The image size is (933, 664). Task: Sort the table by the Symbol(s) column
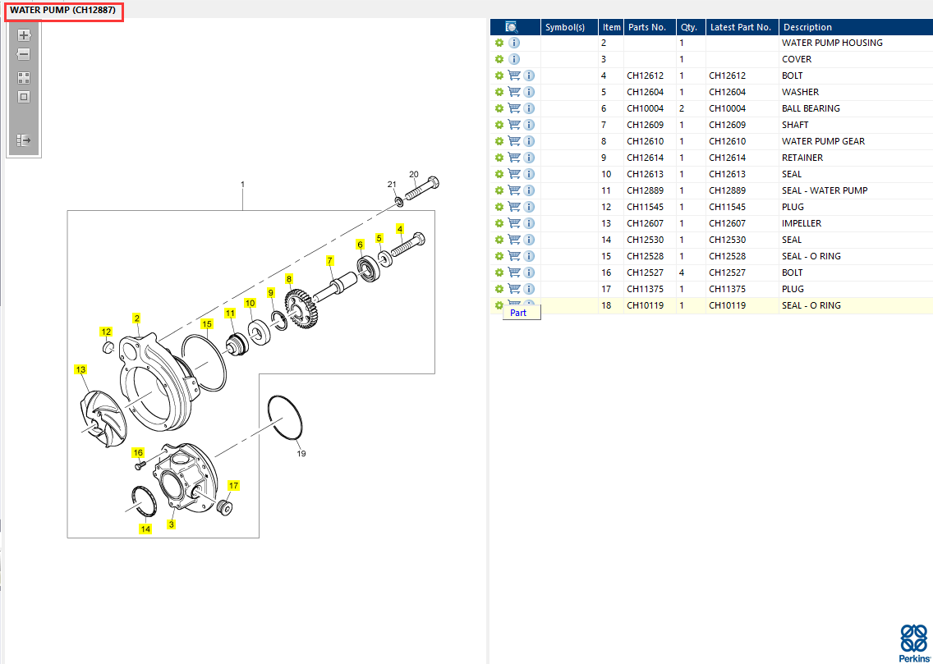pos(569,27)
